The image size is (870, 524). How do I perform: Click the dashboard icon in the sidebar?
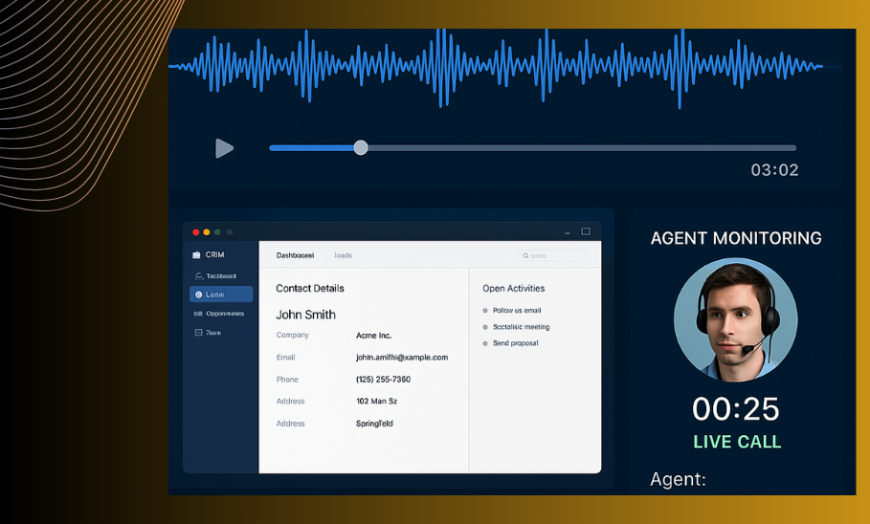(198, 276)
